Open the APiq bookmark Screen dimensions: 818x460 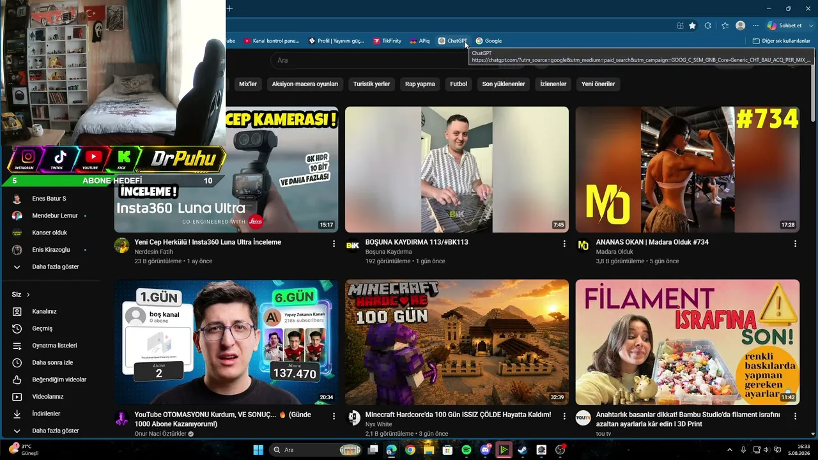pyautogui.click(x=420, y=41)
